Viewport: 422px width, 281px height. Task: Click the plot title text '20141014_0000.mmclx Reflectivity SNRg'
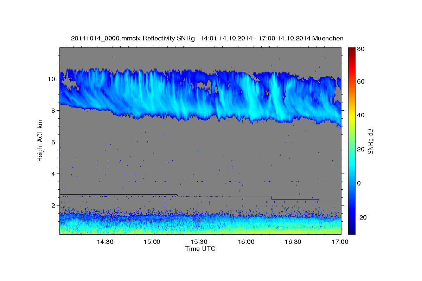point(133,38)
